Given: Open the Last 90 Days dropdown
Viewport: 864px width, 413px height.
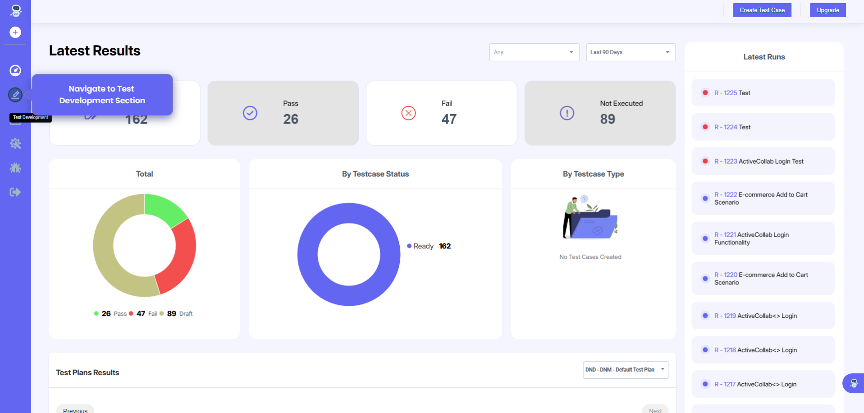Looking at the screenshot, I should click(630, 52).
